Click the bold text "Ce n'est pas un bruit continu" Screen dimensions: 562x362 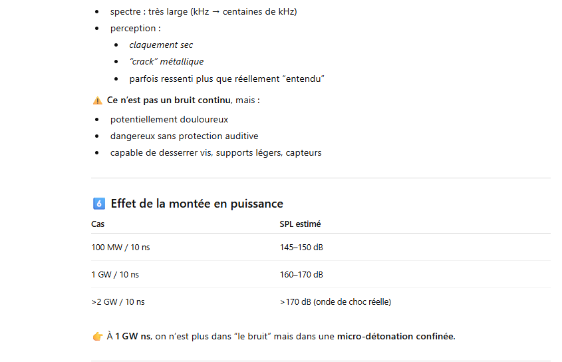(169, 100)
